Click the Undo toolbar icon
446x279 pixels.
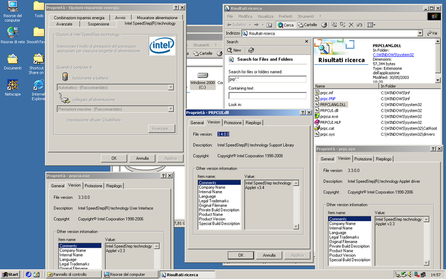point(359,25)
